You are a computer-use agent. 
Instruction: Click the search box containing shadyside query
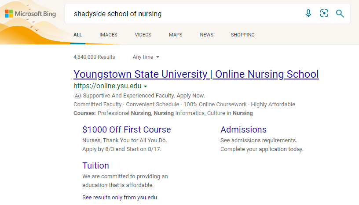pyautogui.click(x=185, y=14)
